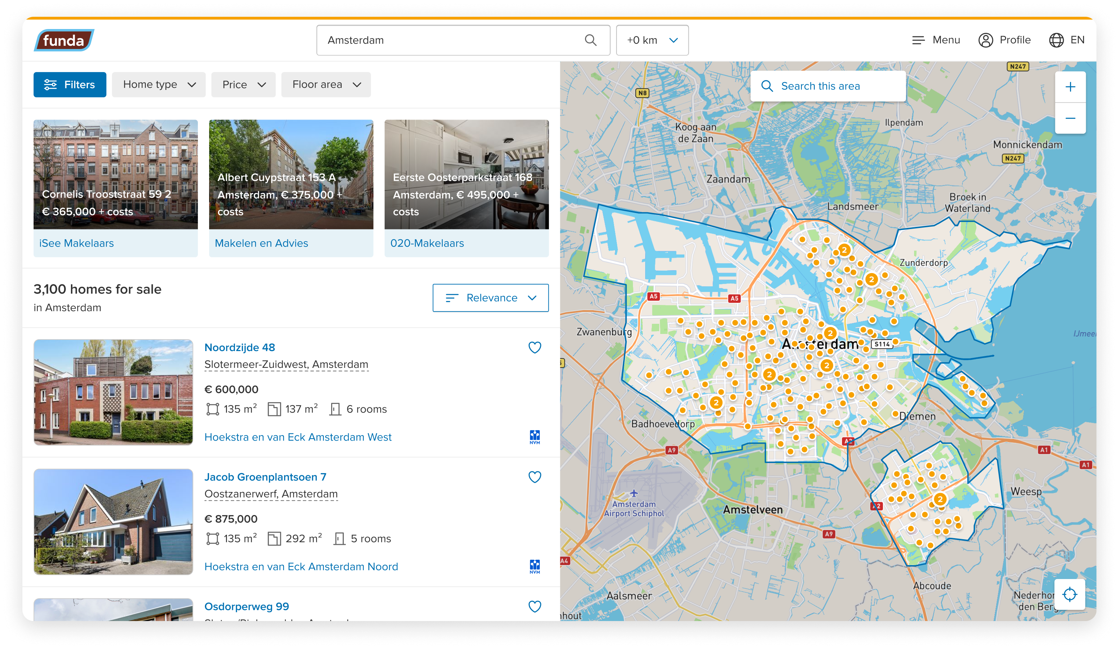
Task: Favorite the Osdorperweg 99 listing
Action: click(535, 607)
